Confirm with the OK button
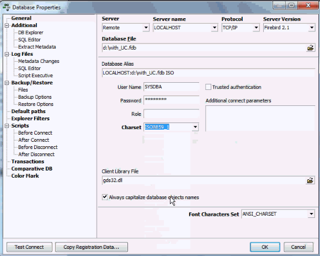 tap(265, 247)
